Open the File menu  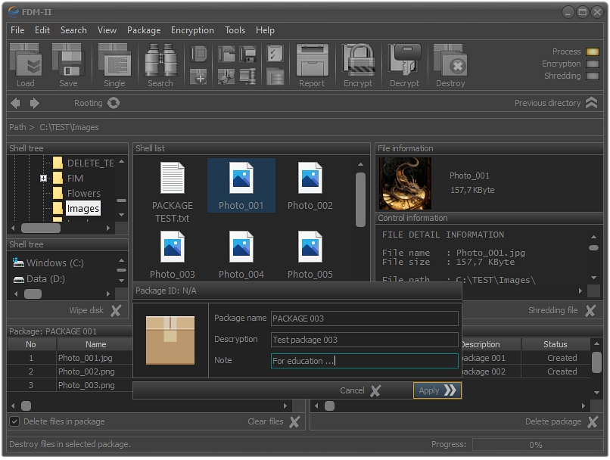[x=17, y=30]
